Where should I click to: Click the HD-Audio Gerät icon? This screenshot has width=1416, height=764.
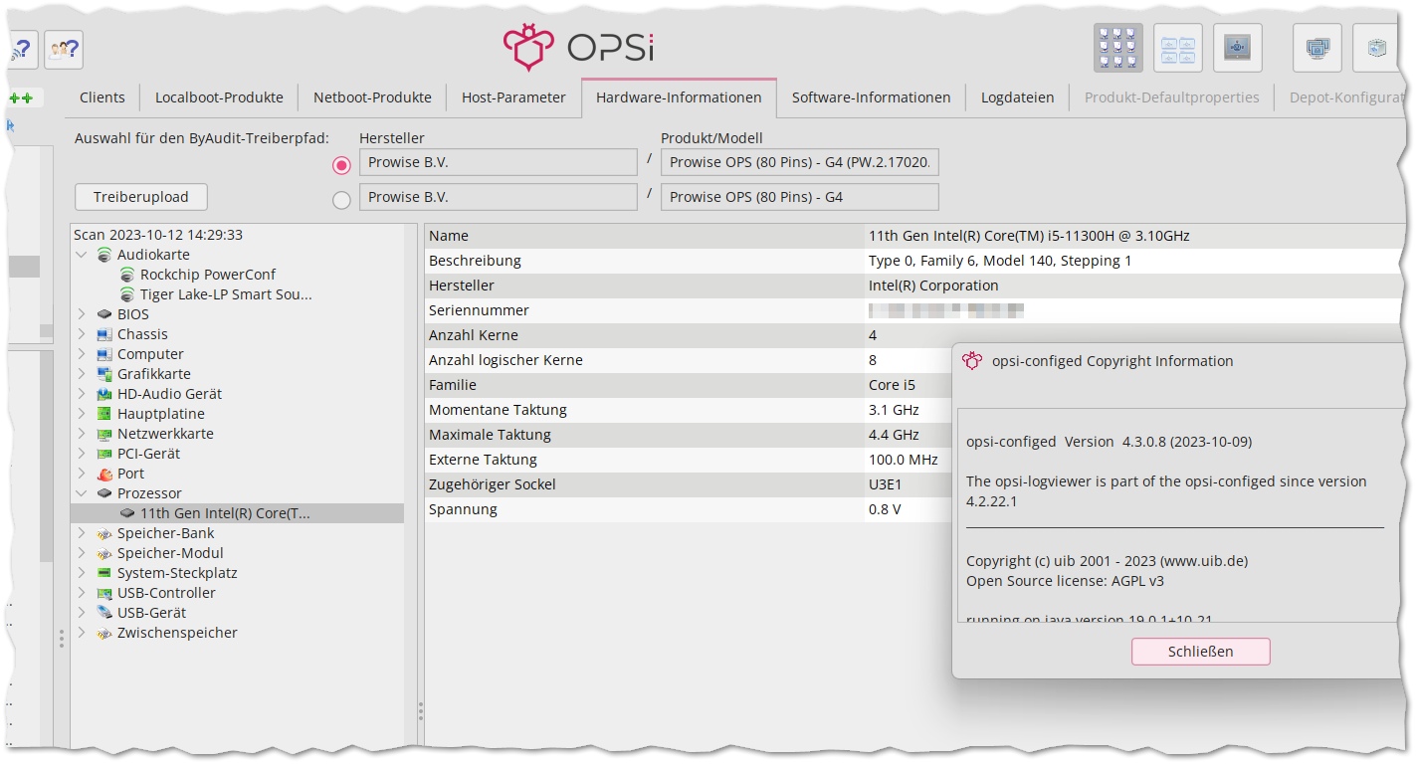click(104, 394)
